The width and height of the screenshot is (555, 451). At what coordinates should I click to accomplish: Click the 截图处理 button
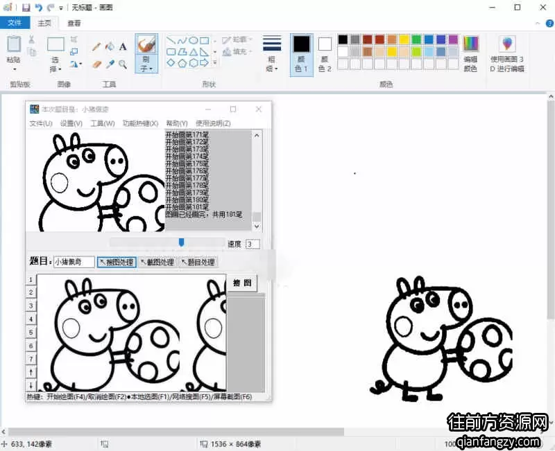click(157, 263)
